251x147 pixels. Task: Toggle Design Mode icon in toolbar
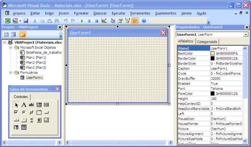point(104,21)
